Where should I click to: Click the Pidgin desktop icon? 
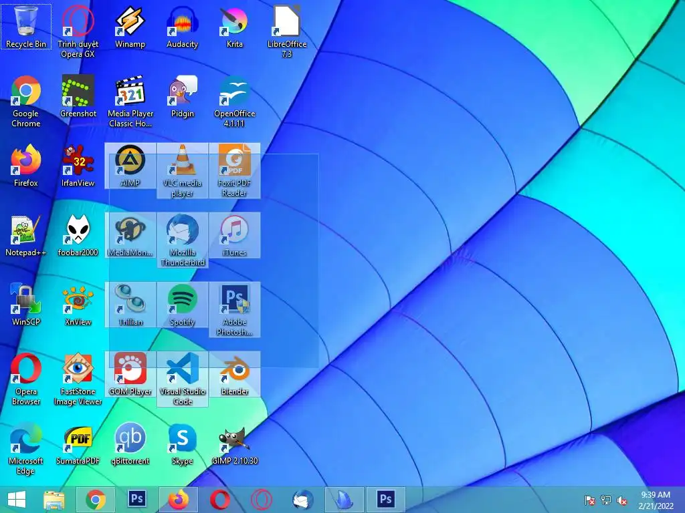182,96
